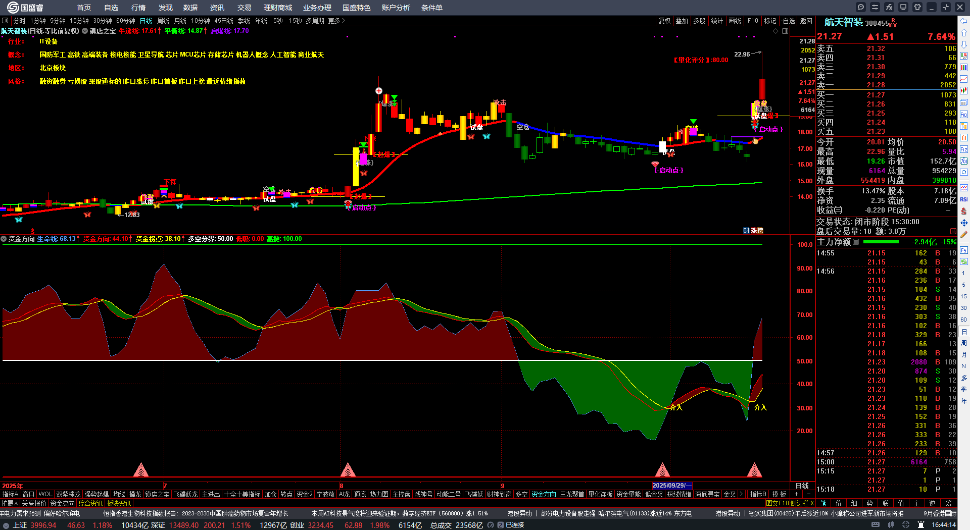The height and width of the screenshot is (530, 970).
Task: Click the minus button next to 模板
Action: 808,494
